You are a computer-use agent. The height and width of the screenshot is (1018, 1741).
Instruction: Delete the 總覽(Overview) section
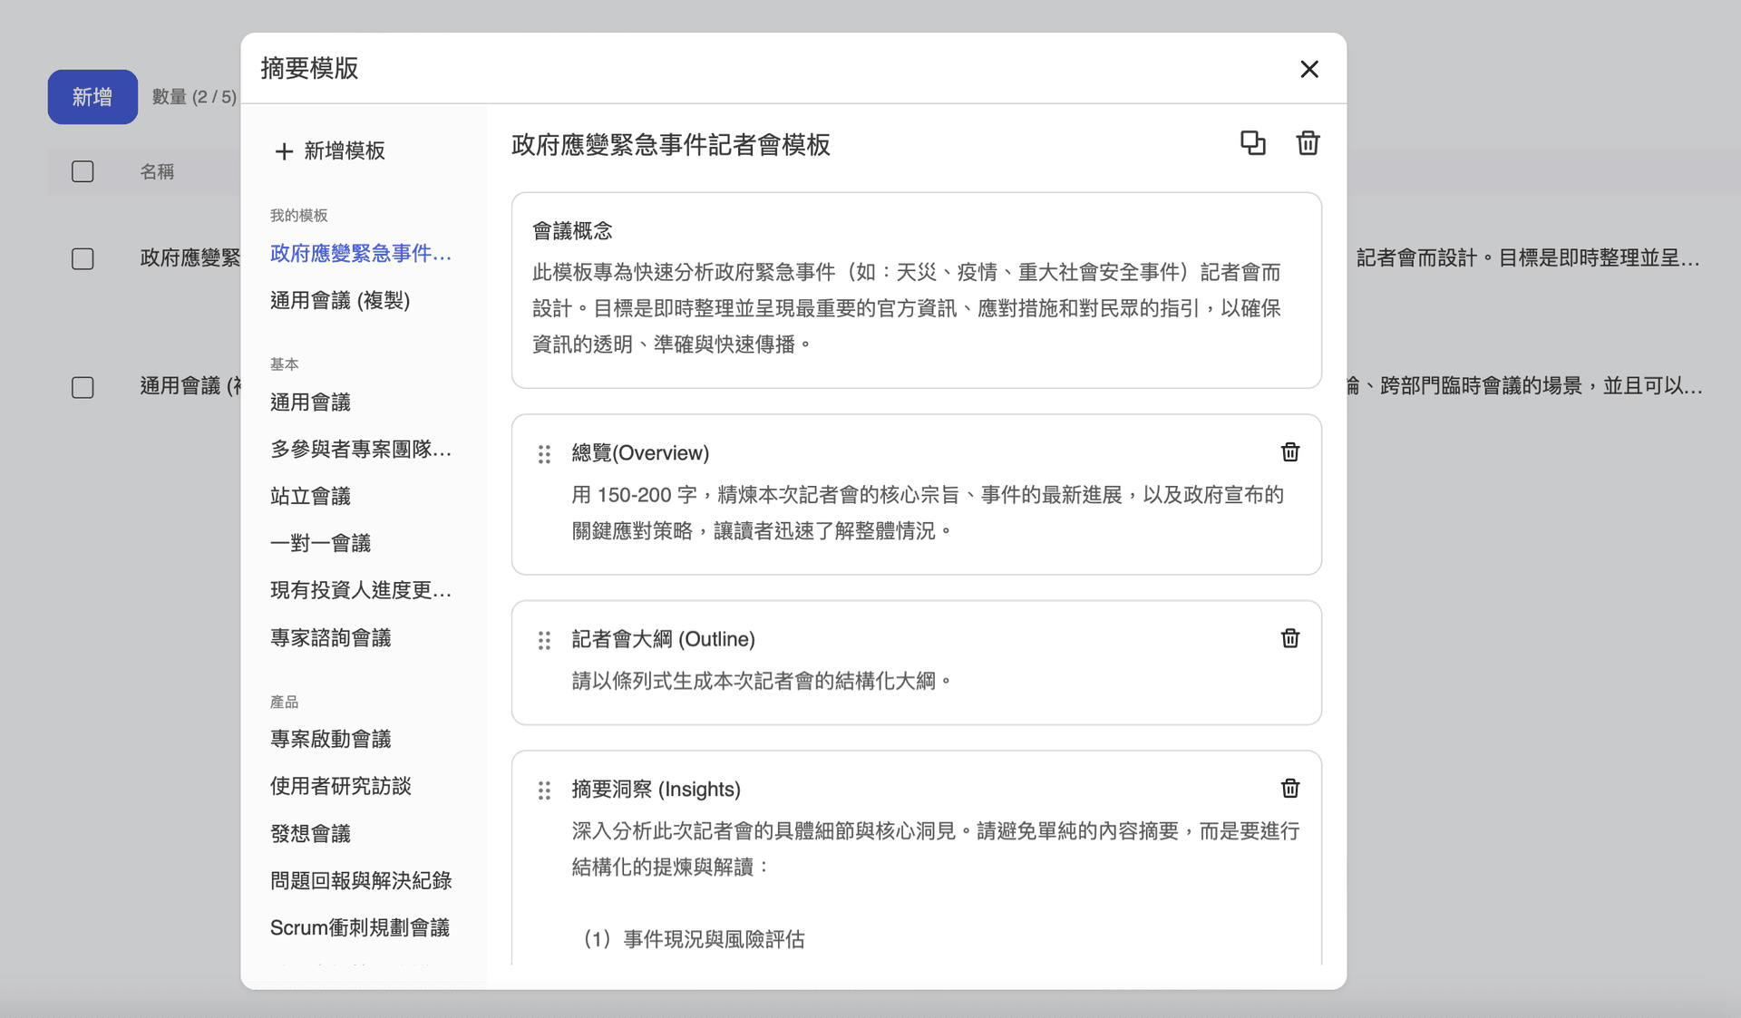coord(1290,451)
